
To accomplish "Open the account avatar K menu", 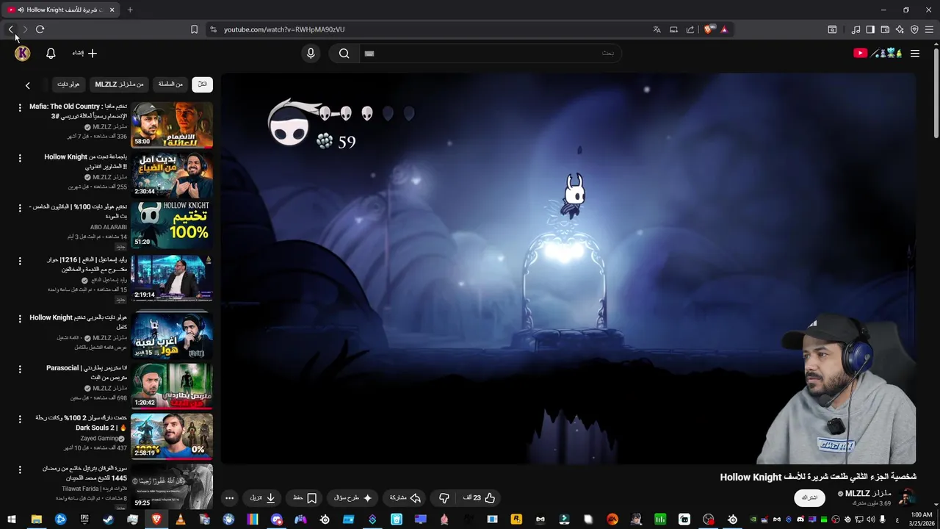I will point(22,53).
